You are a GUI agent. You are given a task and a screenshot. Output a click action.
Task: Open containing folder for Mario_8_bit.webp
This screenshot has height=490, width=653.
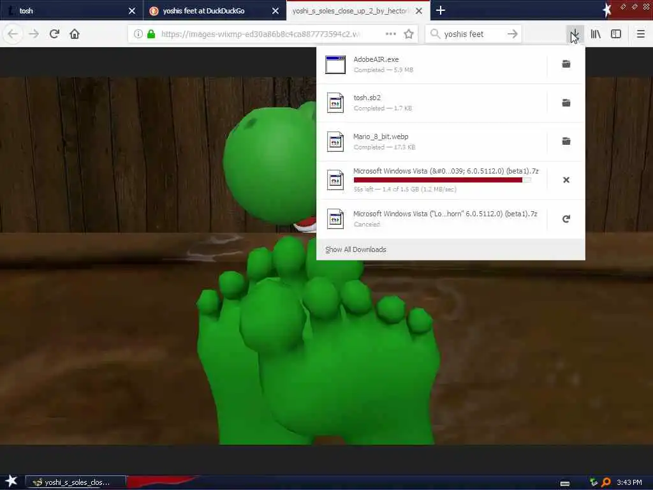pyautogui.click(x=566, y=141)
